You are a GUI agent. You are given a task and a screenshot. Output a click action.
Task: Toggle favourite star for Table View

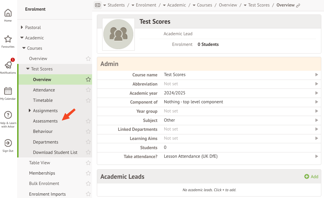[x=88, y=163]
